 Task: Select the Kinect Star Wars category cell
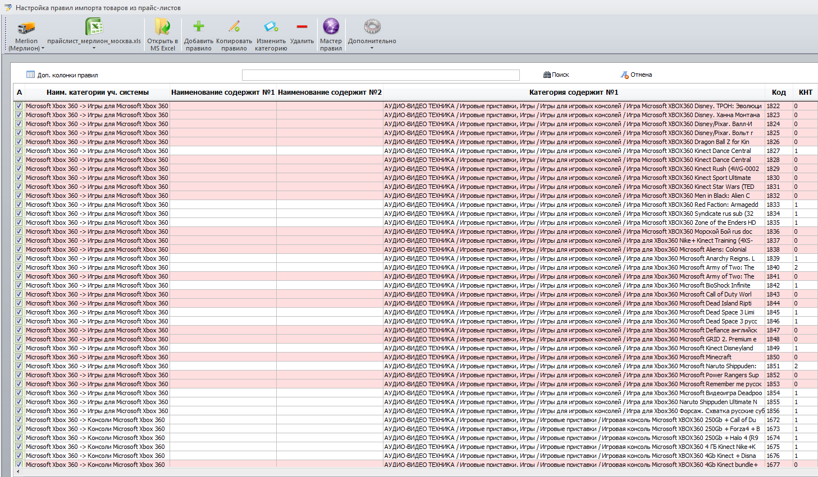[x=574, y=187]
